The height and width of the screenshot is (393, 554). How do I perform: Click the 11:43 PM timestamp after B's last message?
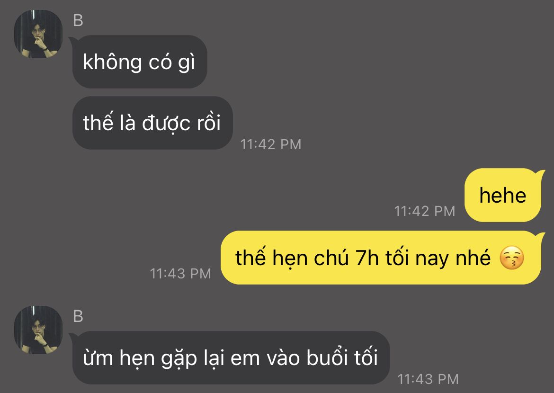click(x=428, y=379)
